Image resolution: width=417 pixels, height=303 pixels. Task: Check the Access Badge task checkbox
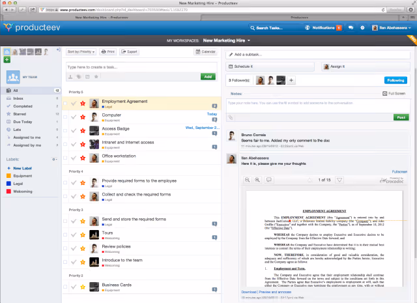point(65,130)
